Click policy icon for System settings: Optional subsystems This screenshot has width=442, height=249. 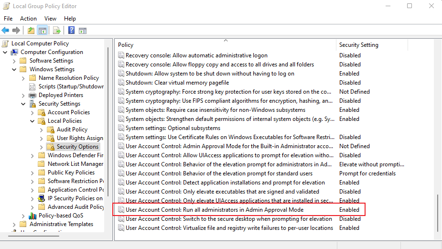click(x=121, y=128)
